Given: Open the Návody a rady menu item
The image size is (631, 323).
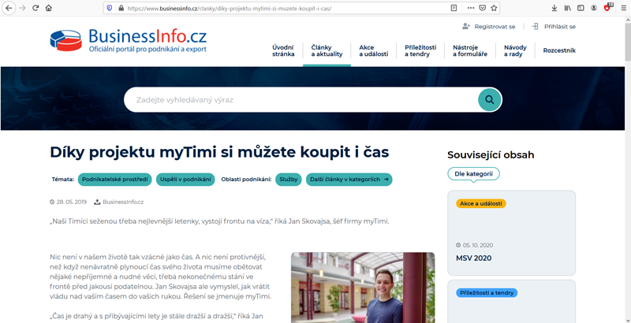Looking at the screenshot, I should [x=515, y=50].
